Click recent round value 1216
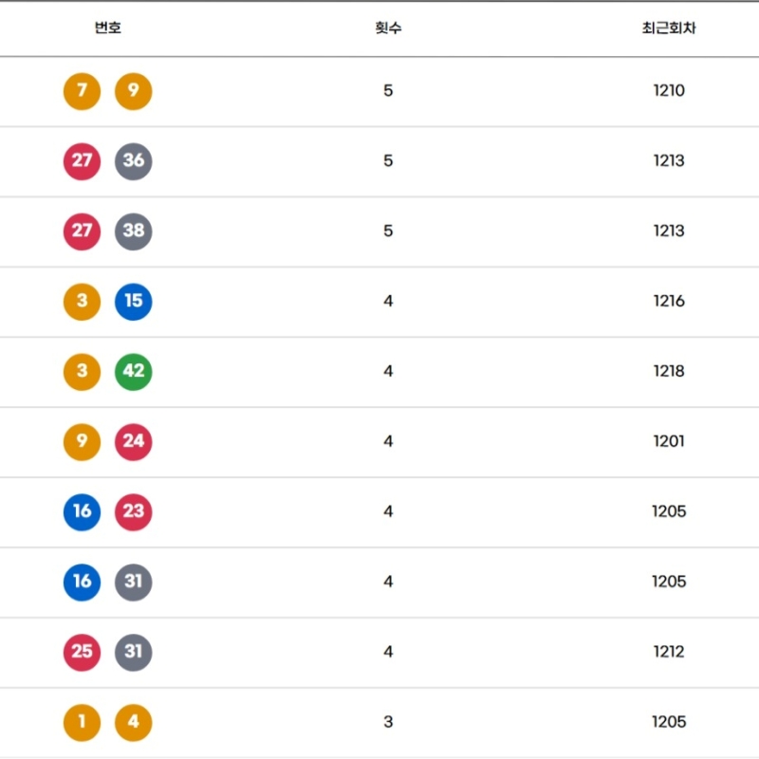Image resolution: width=759 pixels, height=759 pixels. point(669,302)
